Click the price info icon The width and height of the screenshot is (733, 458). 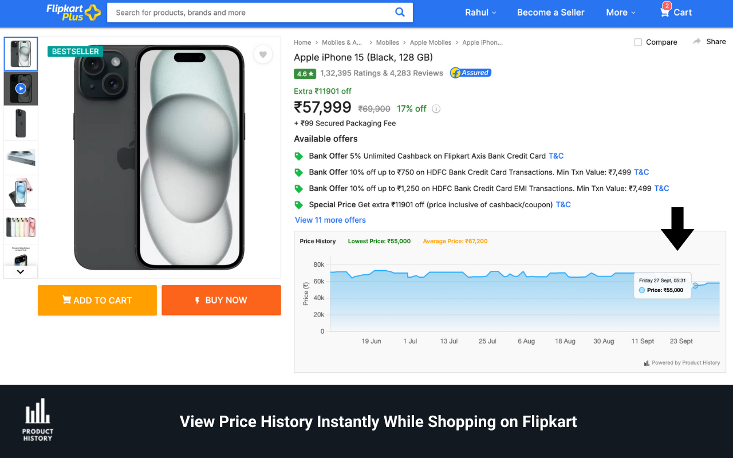[436, 109]
